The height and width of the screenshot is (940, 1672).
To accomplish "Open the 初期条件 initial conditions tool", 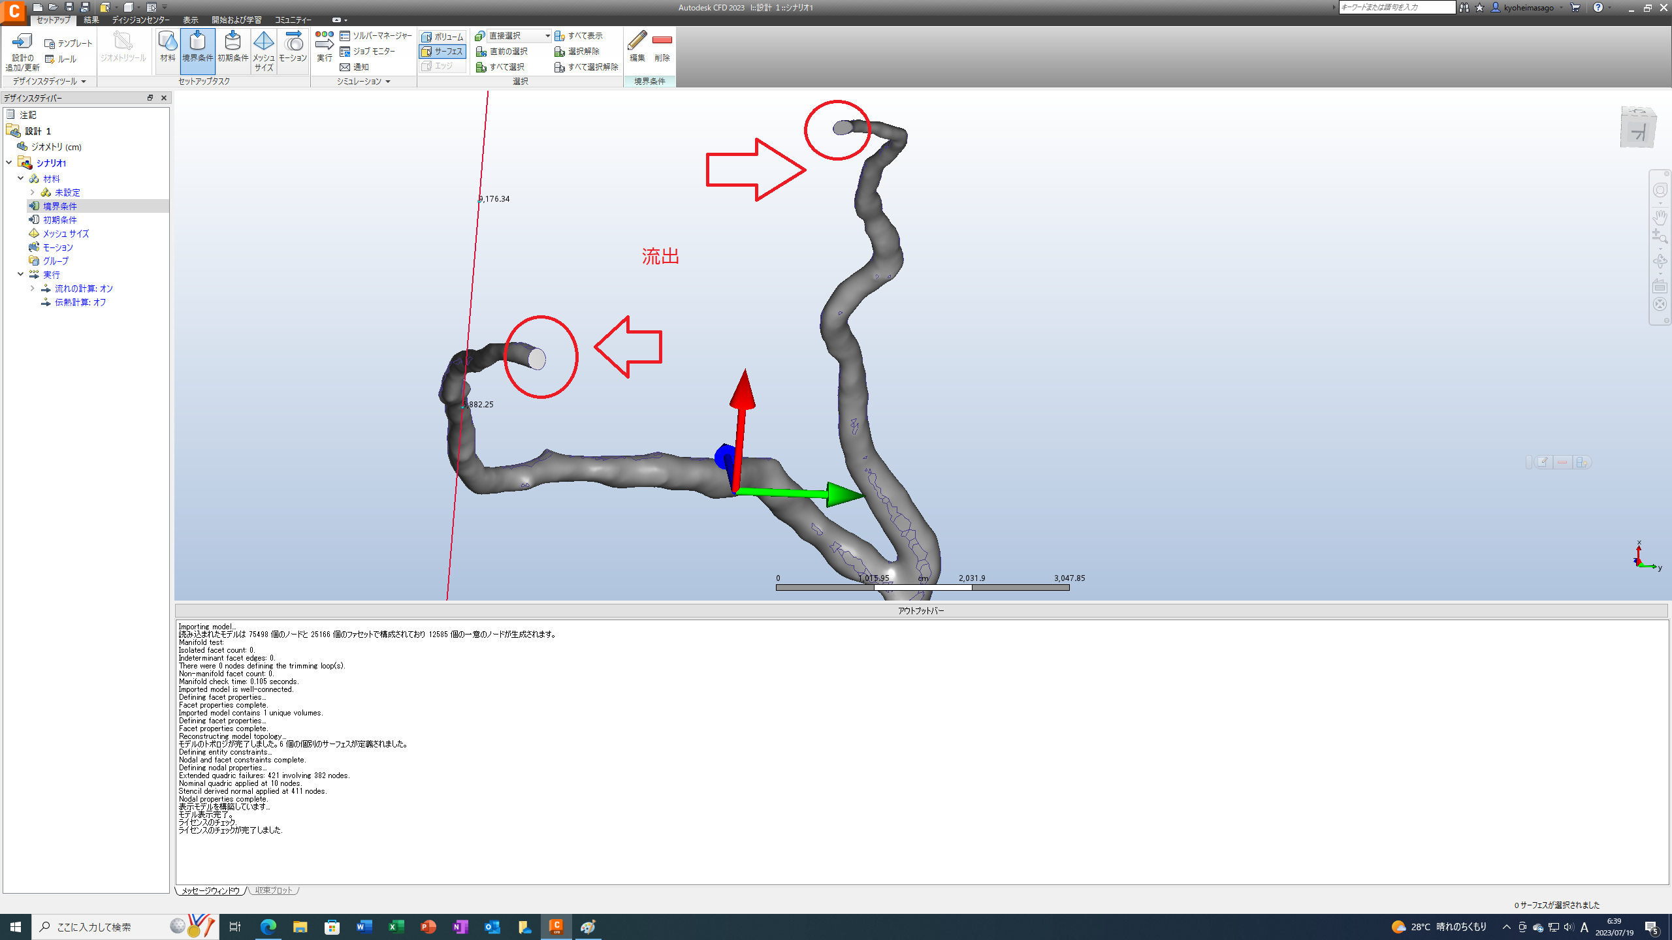I will [233, 47].
